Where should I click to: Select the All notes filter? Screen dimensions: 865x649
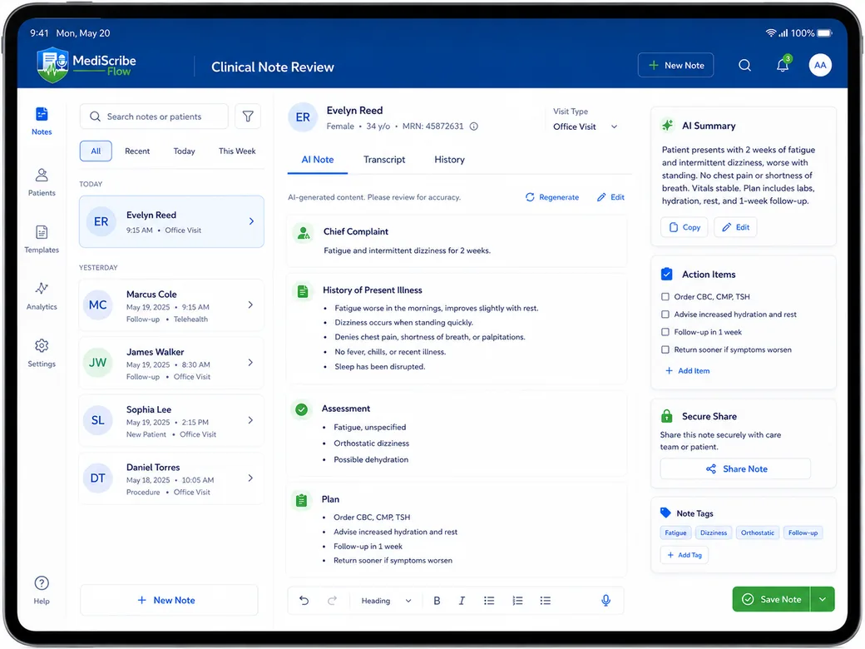coord(96,151)
